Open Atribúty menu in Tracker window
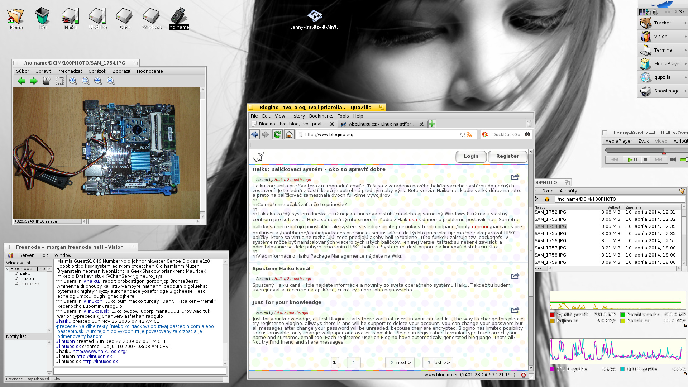688x387 pixels. tap(568, 191)
